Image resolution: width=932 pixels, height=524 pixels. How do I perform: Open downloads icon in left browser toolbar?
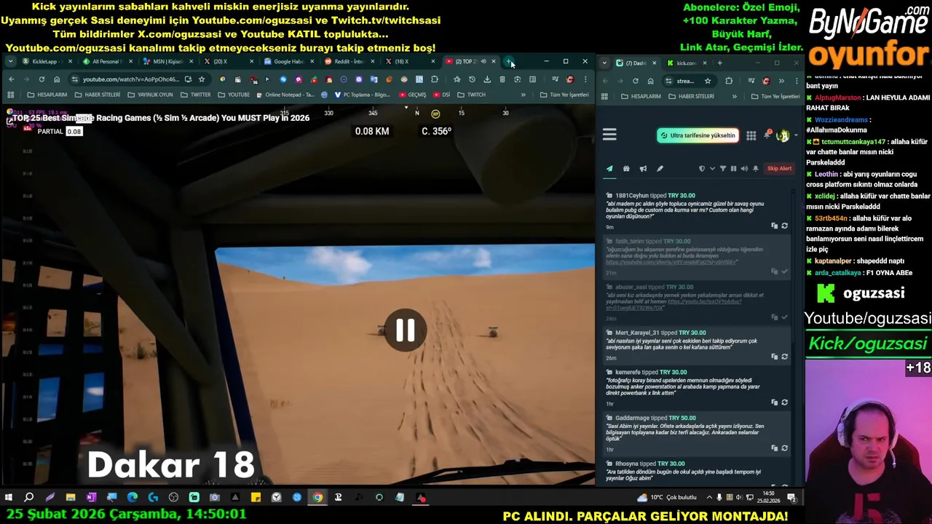[x=487, y=79]
